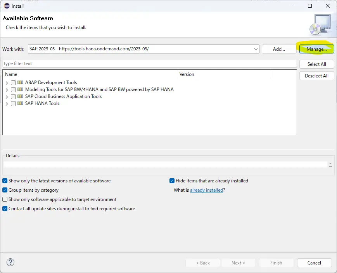Open the already installed link
Viewport: 337px width, 273px height.
click(207, 190)
